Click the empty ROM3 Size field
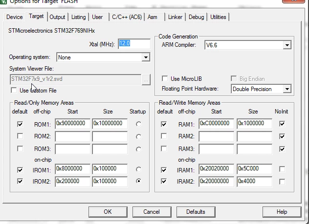 coord(110,149)
